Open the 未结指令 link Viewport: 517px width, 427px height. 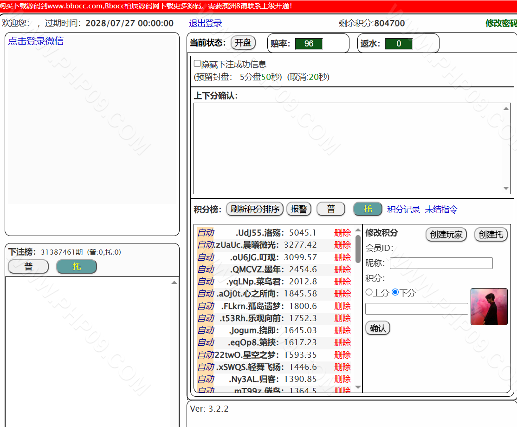tap(441, 210)
